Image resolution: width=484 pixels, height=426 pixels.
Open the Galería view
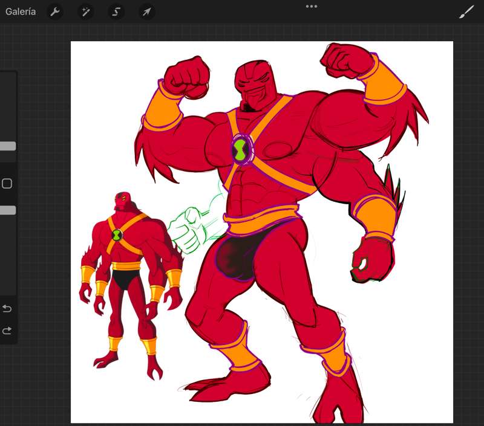(21, 11)
